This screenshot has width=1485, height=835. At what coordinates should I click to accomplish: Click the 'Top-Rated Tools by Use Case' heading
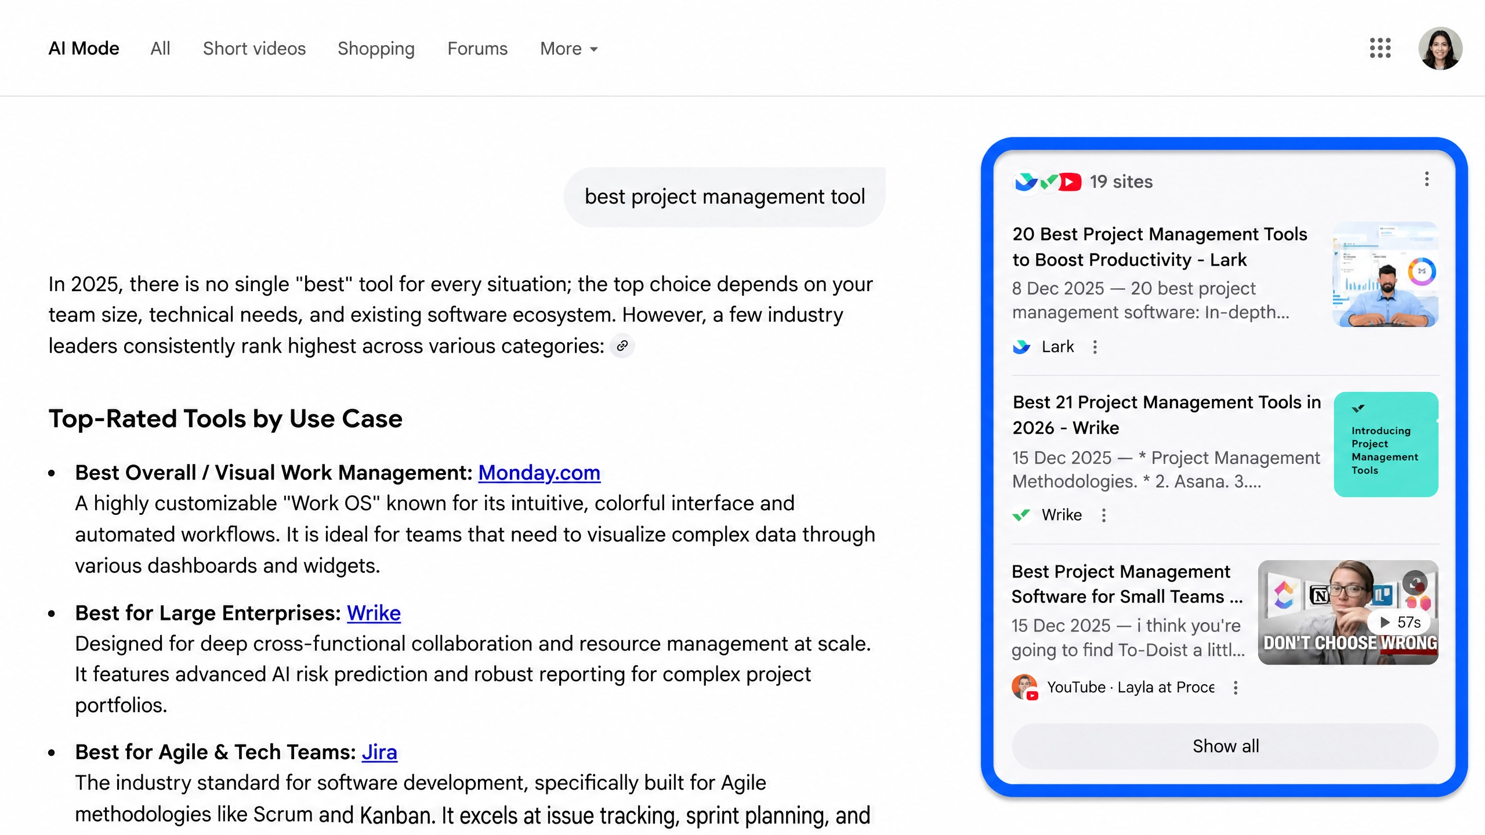tap(225, 419)
